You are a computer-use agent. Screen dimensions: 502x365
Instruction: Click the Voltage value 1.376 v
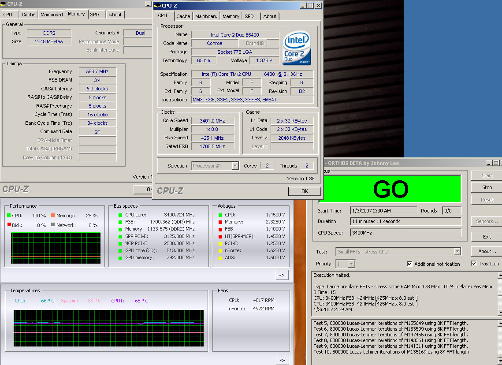click(264, 60)
